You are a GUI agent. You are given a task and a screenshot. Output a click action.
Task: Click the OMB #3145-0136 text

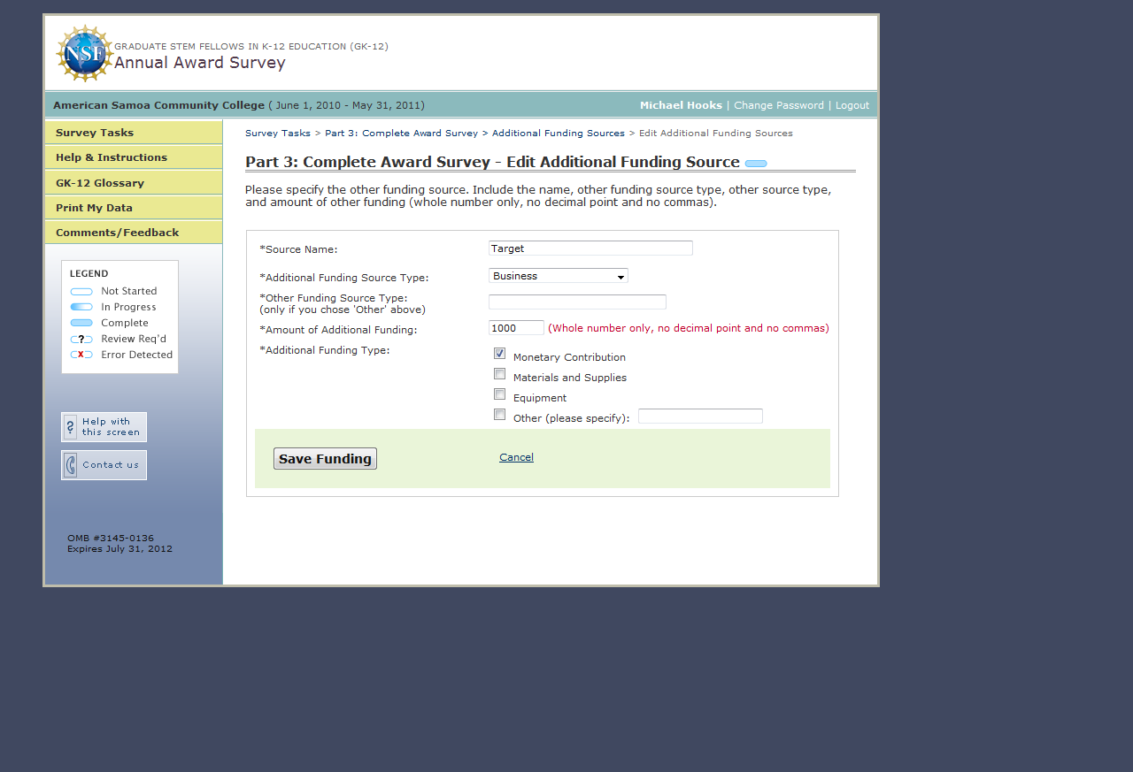pyautogui.click(x=111, y=538)
